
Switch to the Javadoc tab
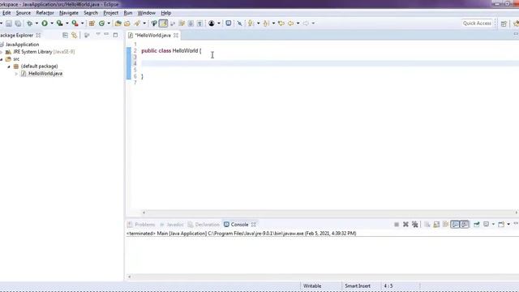pos(171,225)
